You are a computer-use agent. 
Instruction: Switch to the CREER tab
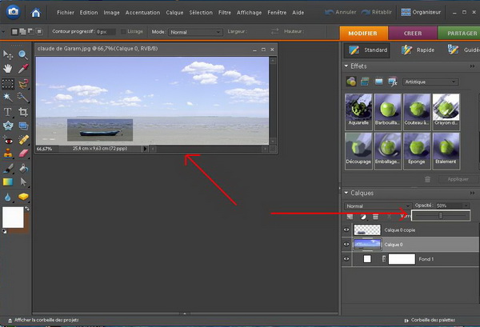[x=413, y=33]
